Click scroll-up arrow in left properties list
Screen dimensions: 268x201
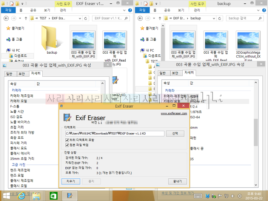(x=102, y=83)
